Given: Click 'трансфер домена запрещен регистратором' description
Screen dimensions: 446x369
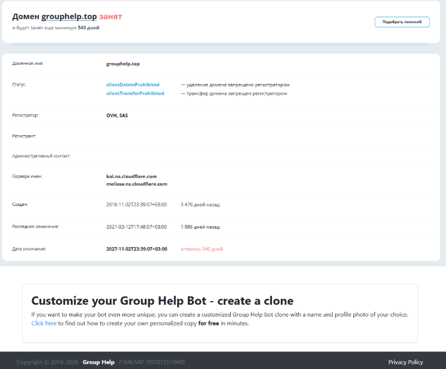Looking at the screenshot, I should click(237, 93).
